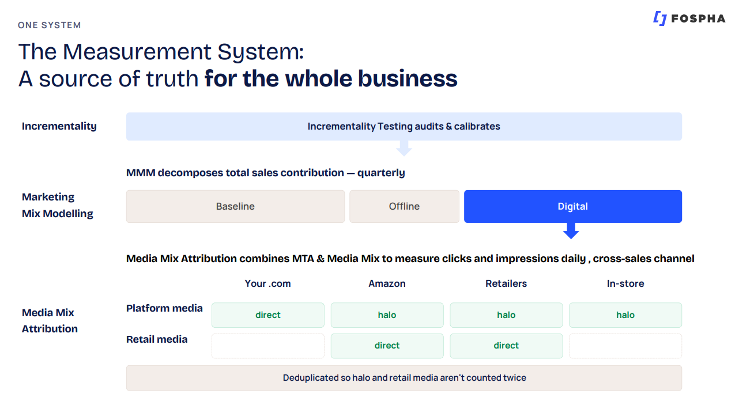
Task: Click the bold phrase "for the whole business"
Action: click(331, 78)
